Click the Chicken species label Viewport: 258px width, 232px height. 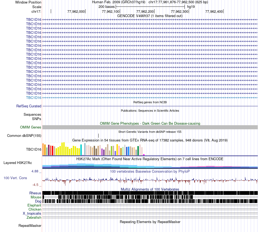pyautogui.click(x=35, y=209)
